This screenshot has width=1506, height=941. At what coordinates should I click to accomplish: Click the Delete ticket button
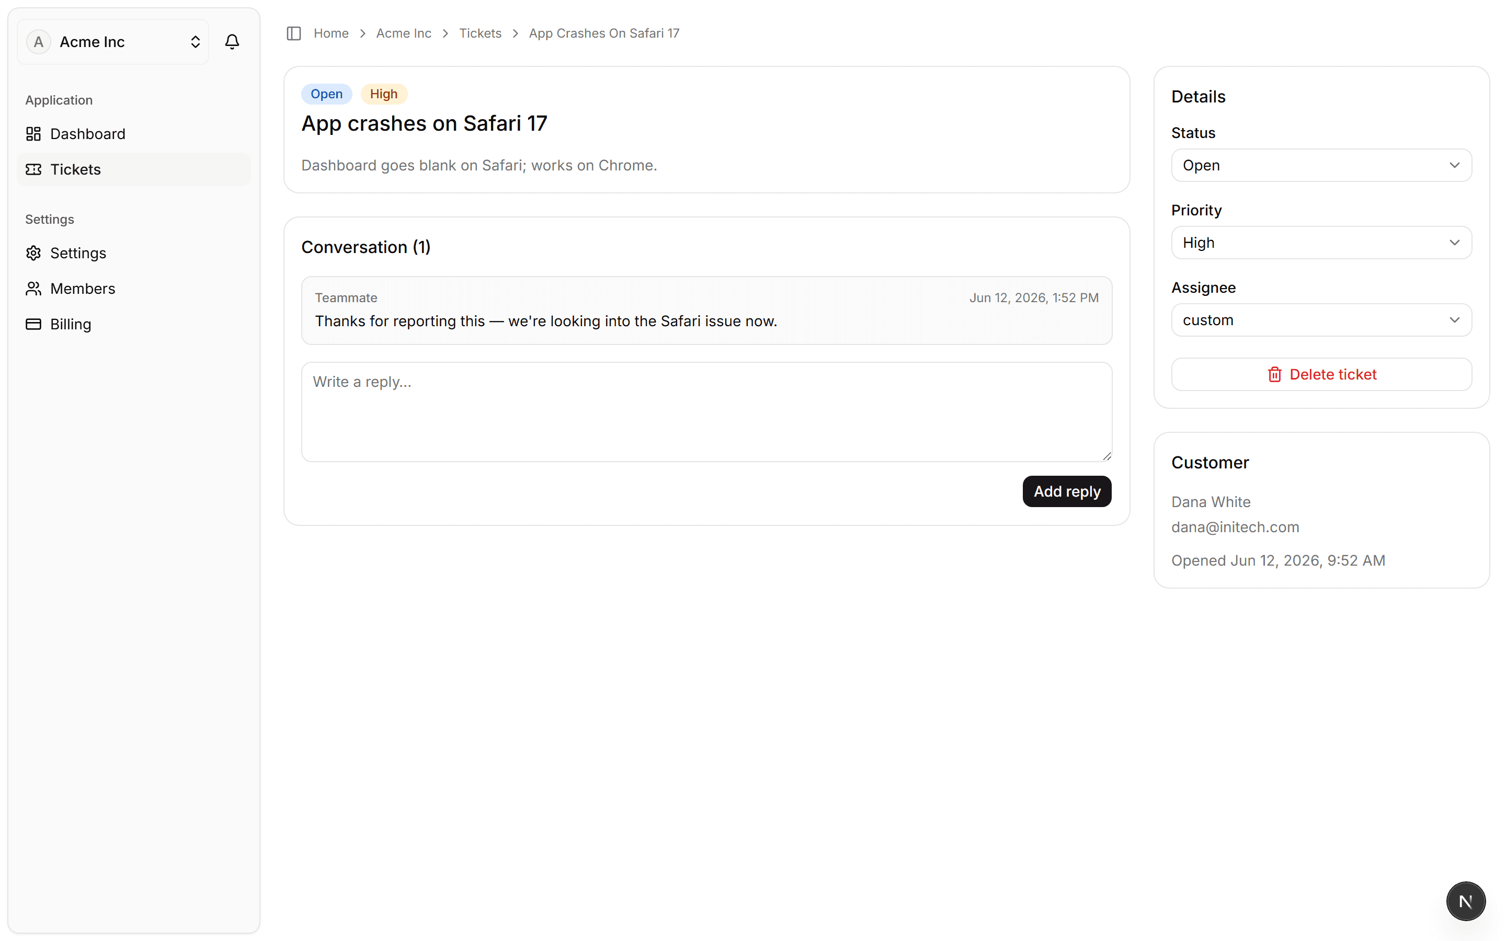[1321, 374]
